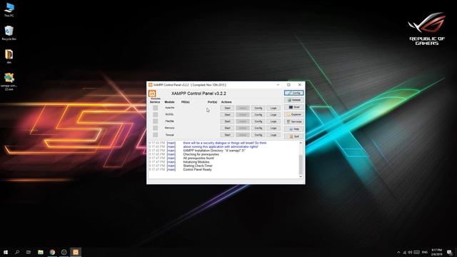
Task: Open the network tray icon
Action: click(405, 252)
